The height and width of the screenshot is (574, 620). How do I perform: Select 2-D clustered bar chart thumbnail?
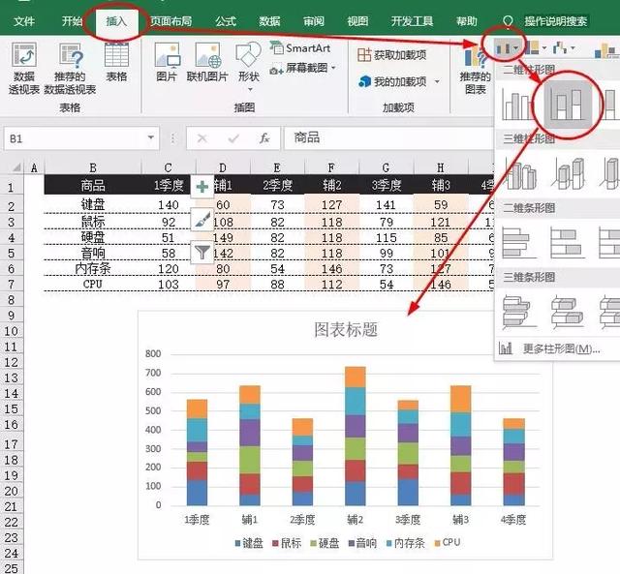(x=519, y=243)
